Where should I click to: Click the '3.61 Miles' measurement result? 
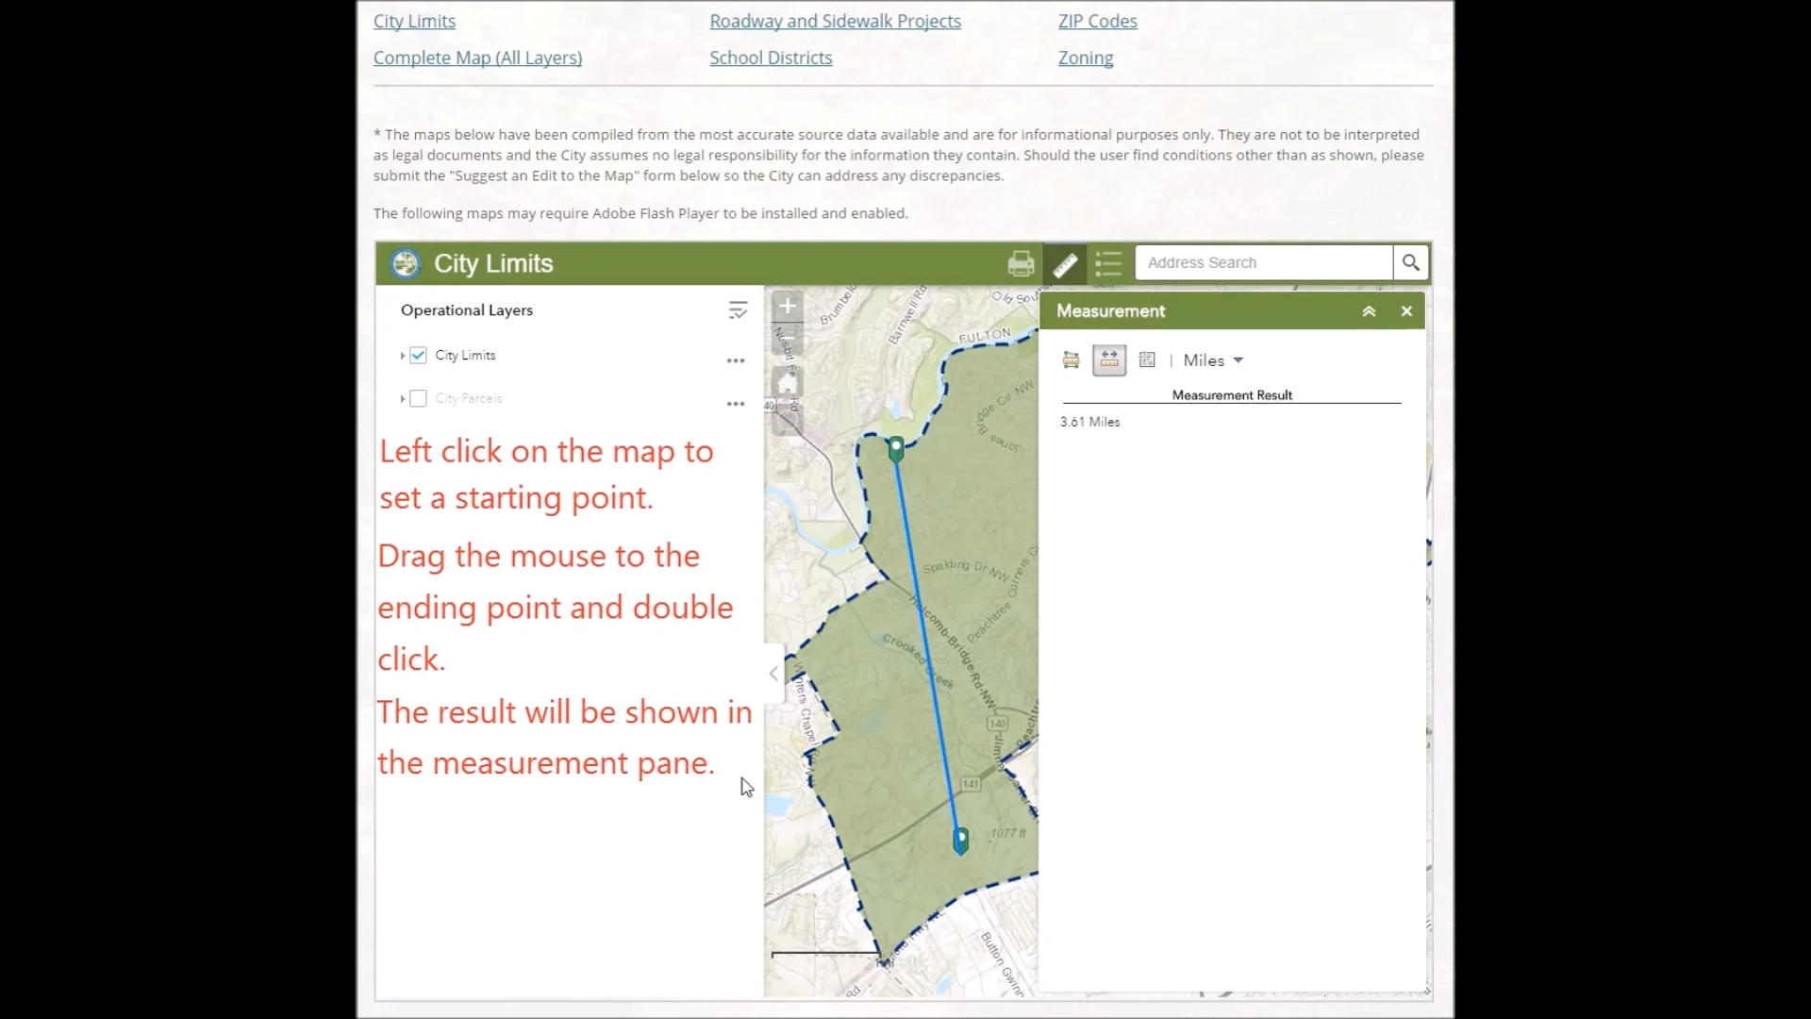coord(1089,422)
